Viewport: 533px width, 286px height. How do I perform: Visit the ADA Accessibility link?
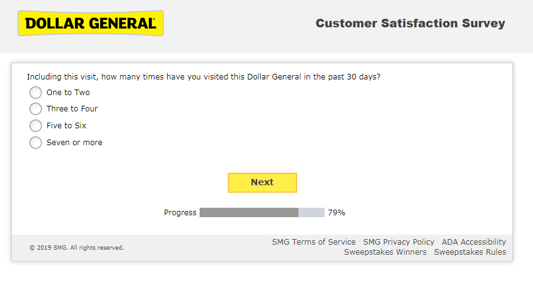tap(474, 242)
